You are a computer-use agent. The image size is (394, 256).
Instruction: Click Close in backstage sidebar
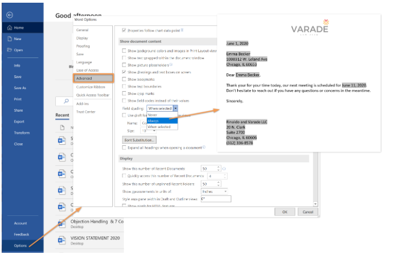[18, 144]
